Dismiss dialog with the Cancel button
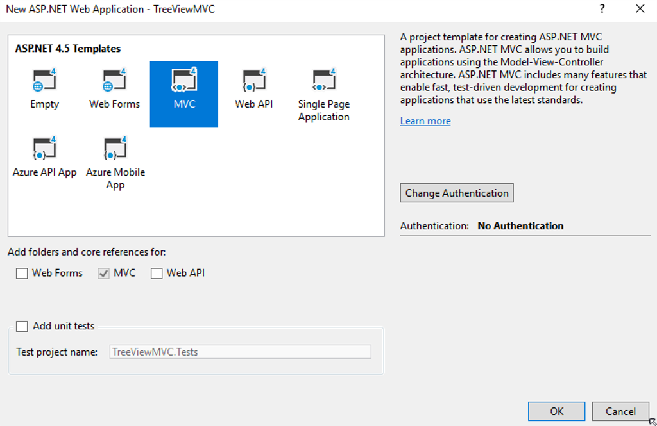Image resolution: width=657 pixels, height=426 pixels. pyautogui.click(x=620, y=411)
